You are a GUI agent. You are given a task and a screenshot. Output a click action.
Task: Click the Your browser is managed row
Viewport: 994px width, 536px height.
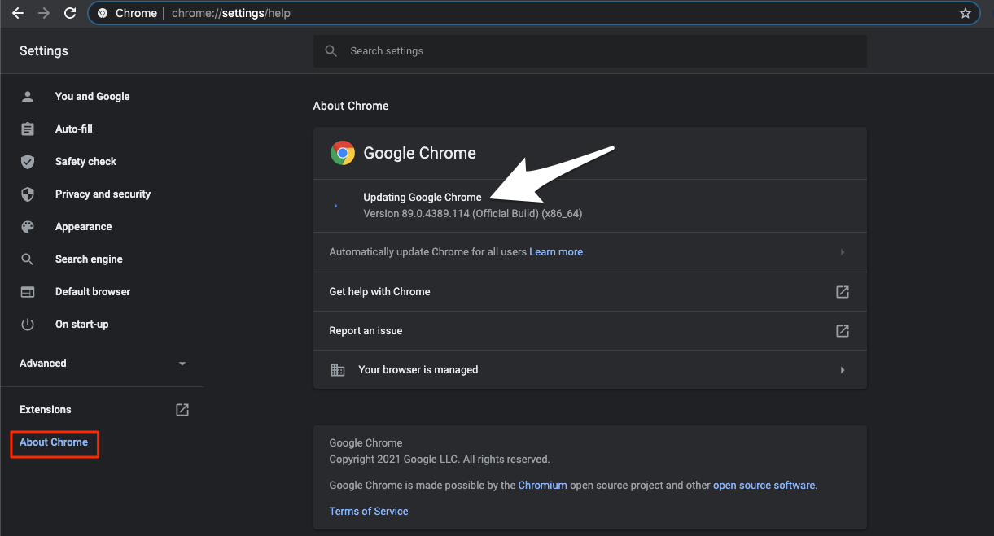coord(590,370)
